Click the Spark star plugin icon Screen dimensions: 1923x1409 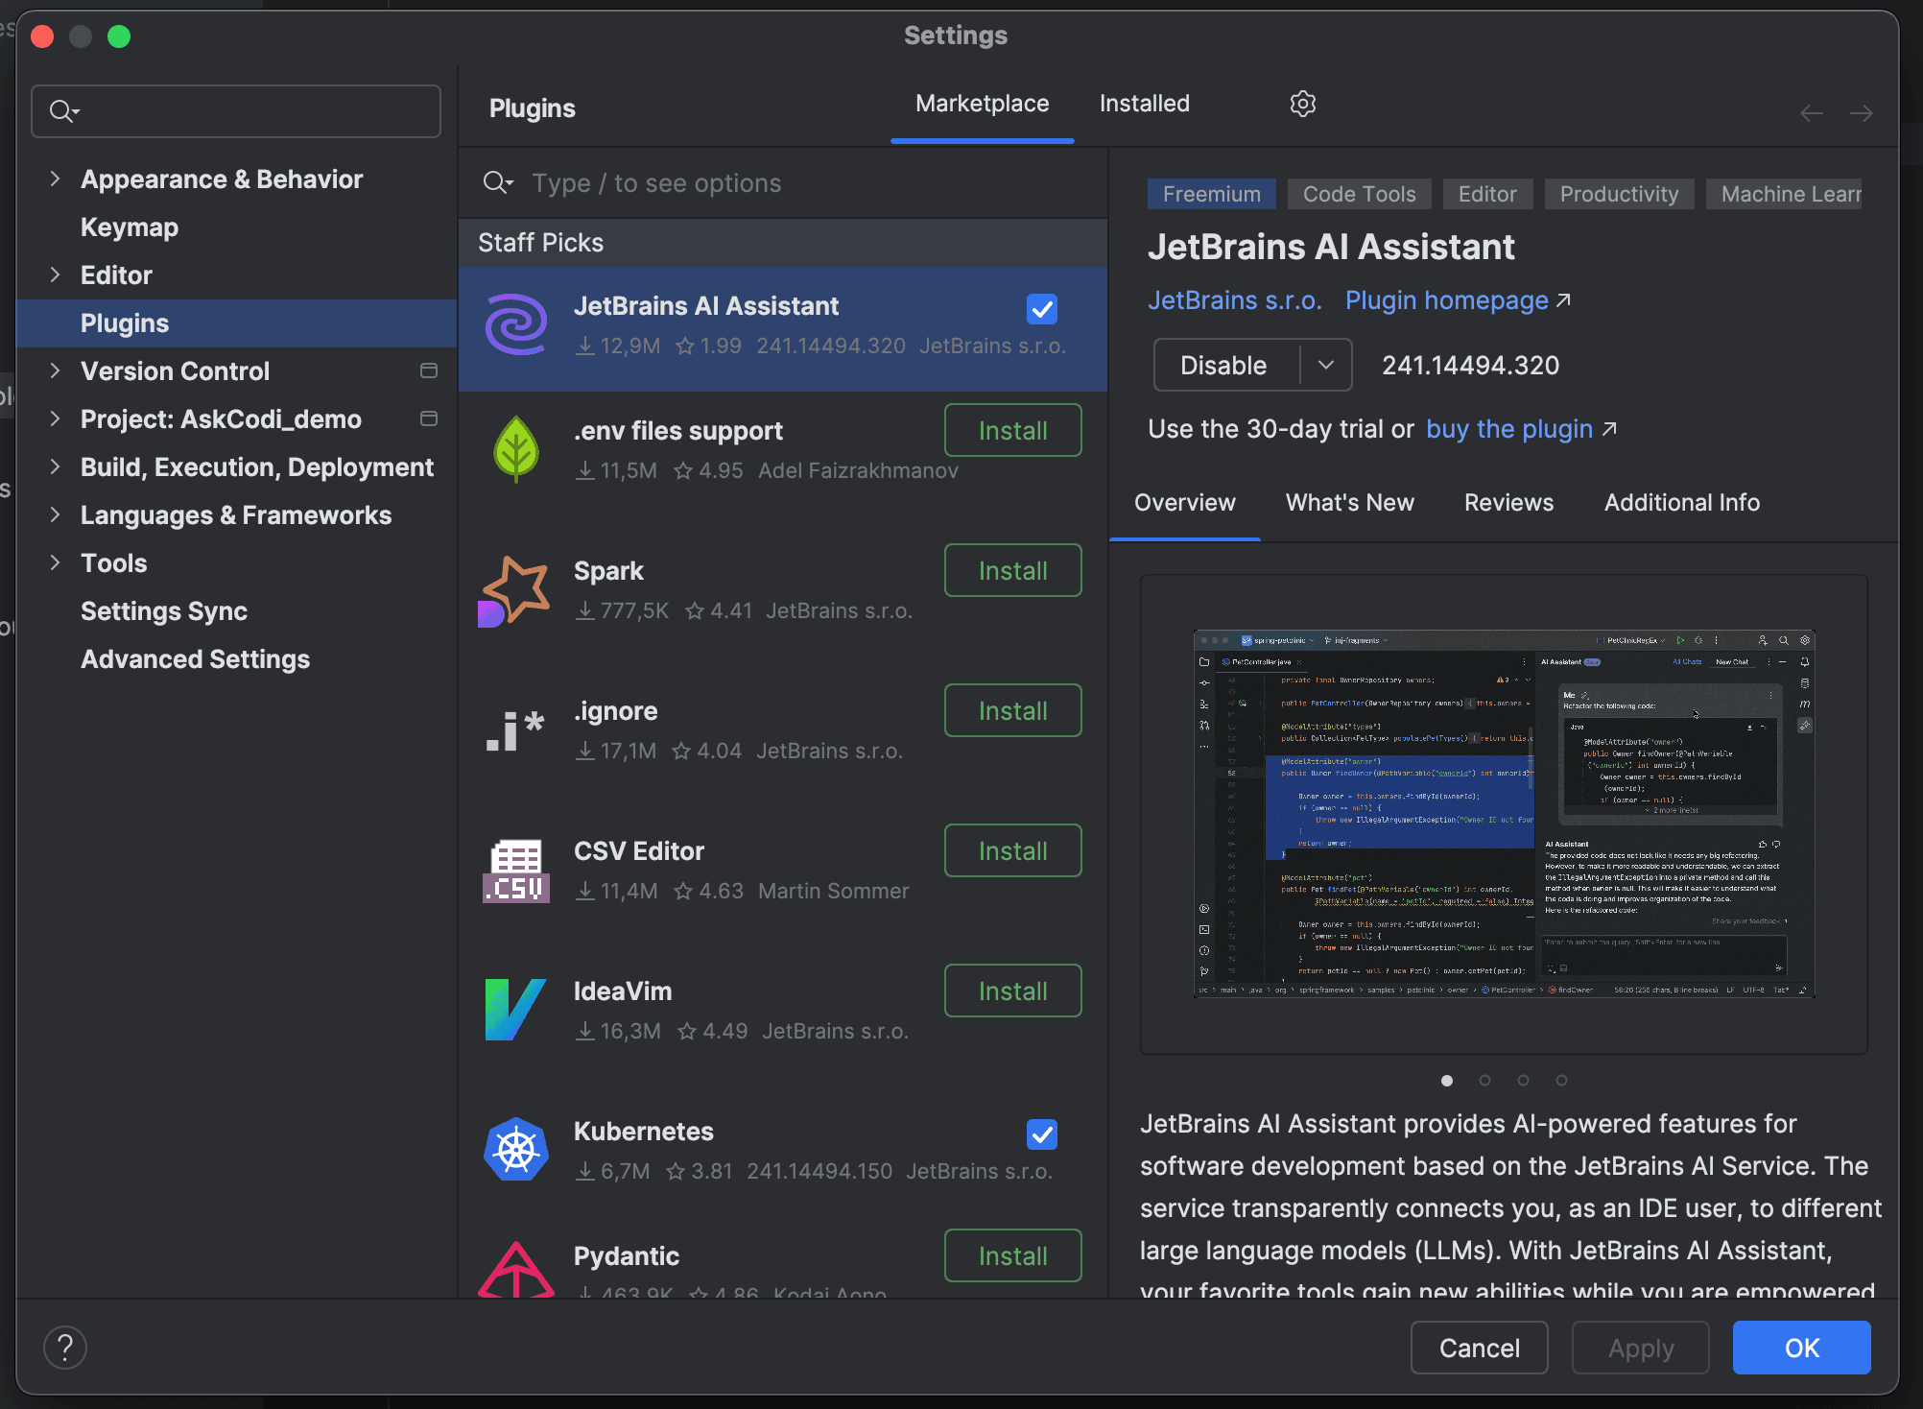(x=514, y=591)
